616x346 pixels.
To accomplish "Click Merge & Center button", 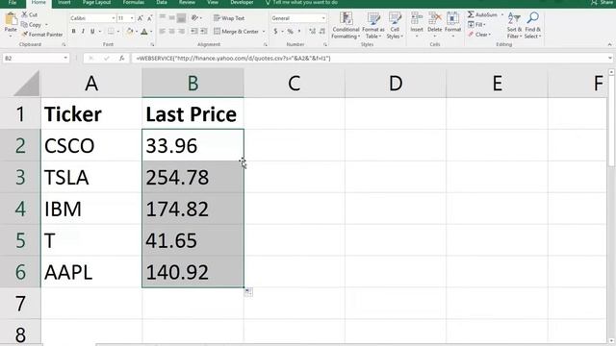I will [x=236, y=32].
